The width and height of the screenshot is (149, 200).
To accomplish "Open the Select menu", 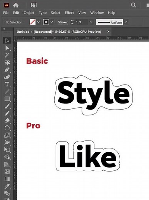I will (x=55, y=13).
